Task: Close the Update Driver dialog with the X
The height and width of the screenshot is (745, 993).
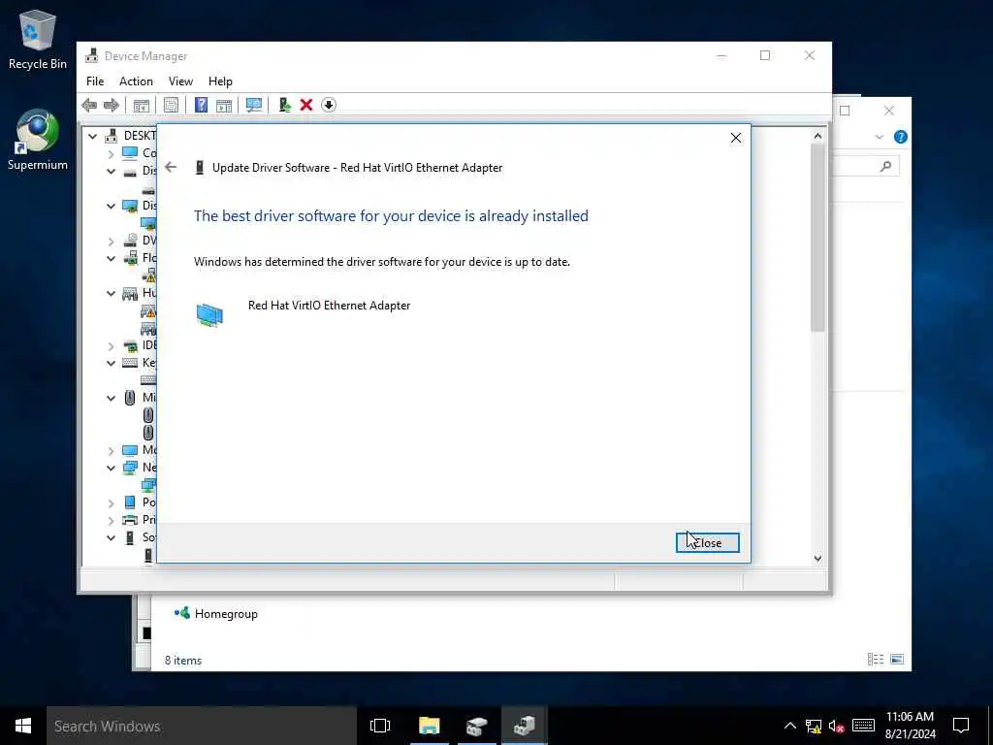Action: [736, 138]
